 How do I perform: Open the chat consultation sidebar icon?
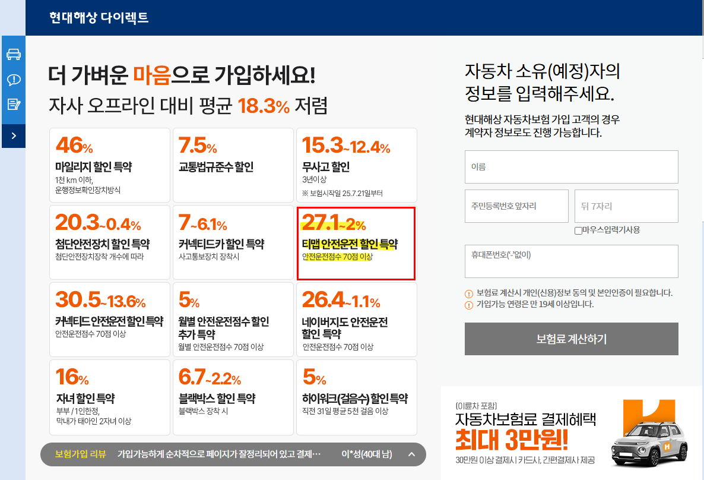click(14, 80)
